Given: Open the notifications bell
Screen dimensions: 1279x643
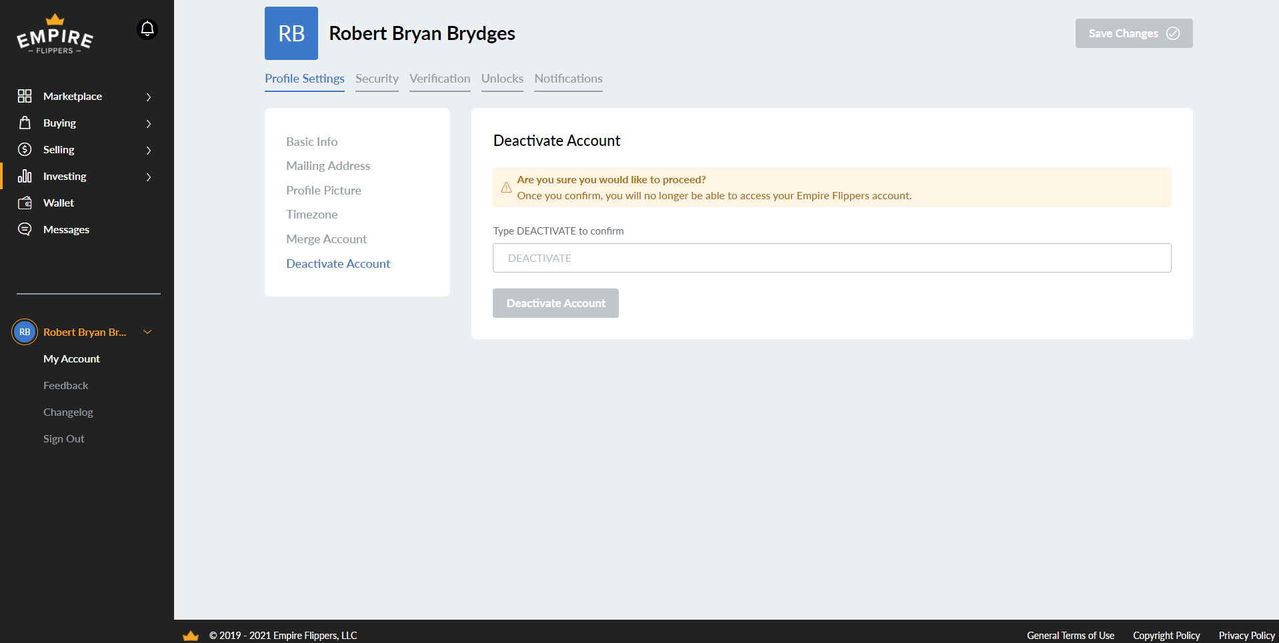Looking at the screenshot, I should [x=147, y=29].
